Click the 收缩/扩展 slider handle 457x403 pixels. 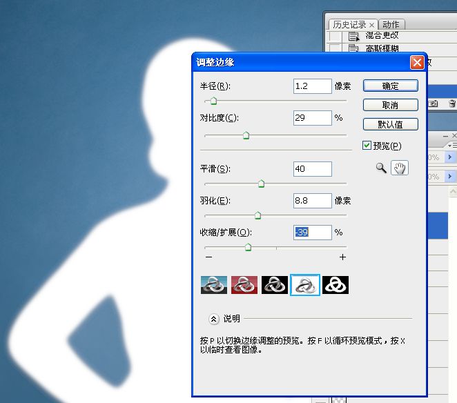point(248,247)
